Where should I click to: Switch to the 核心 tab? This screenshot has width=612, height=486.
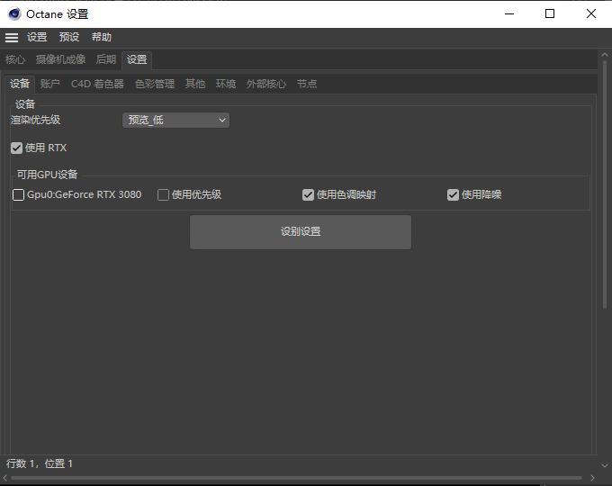point(15,59)
